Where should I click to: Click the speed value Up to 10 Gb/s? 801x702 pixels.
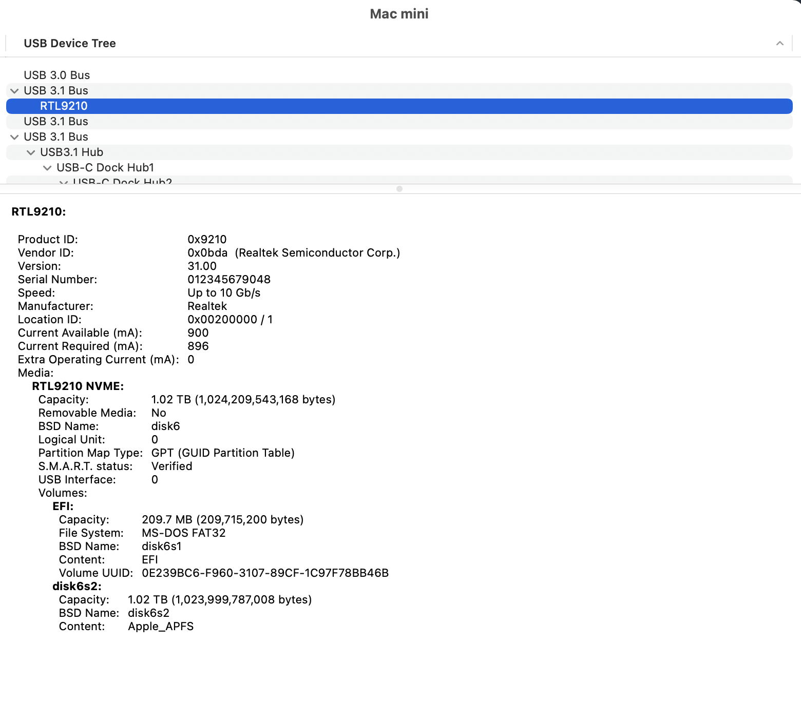tap(224, 293)
